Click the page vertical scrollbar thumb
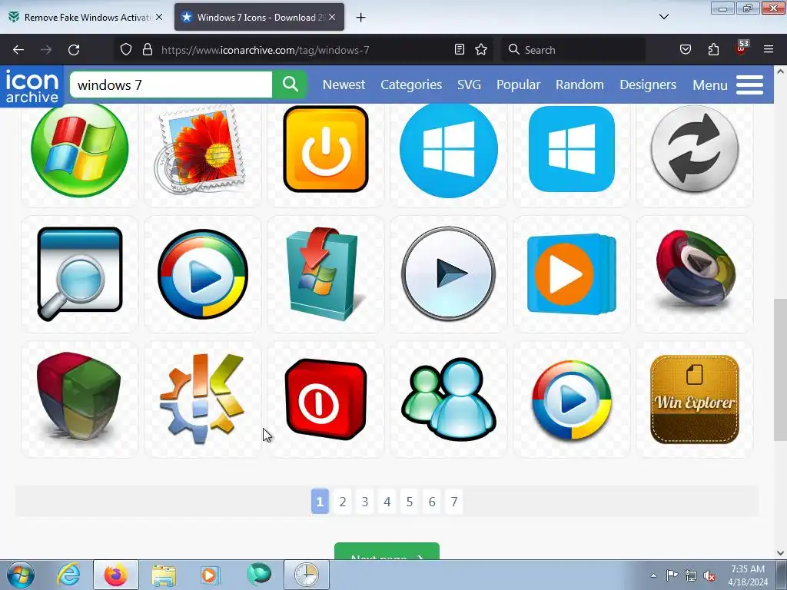This screenshot has height=590, width=787. tap(781, 370)
